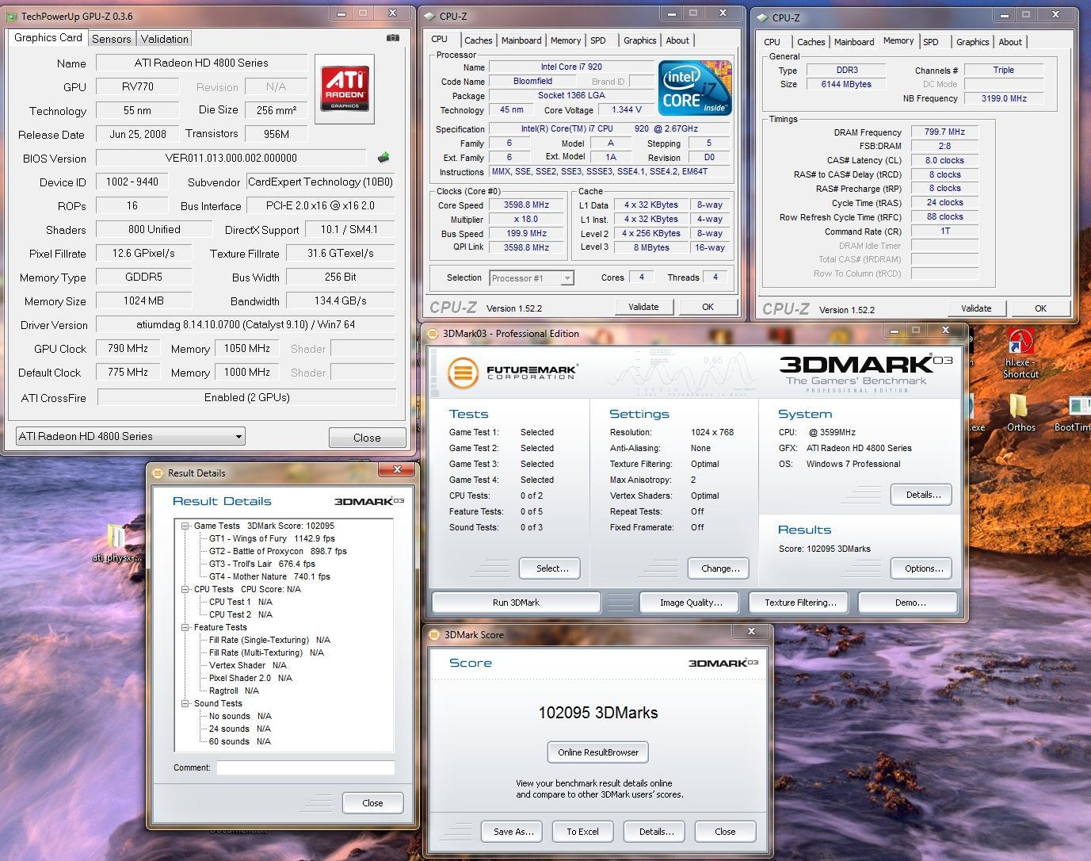Click the ATI CrossFire Enabled (2 GPUs) value

246,397
